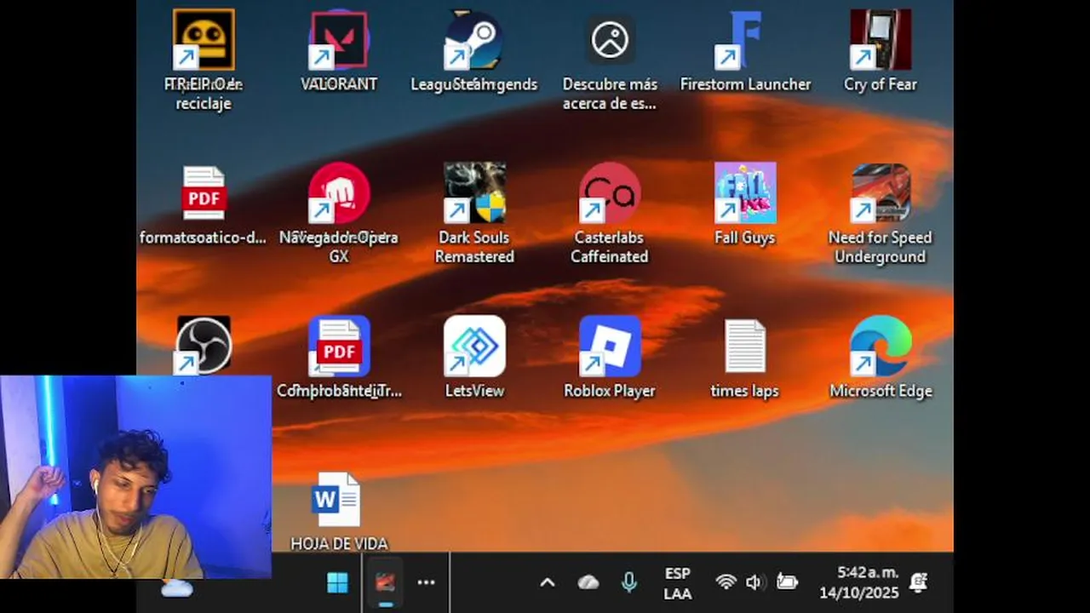Open the Windows Start menu
This screenshot has width=1090, height=613.
[x=337, y=582]
